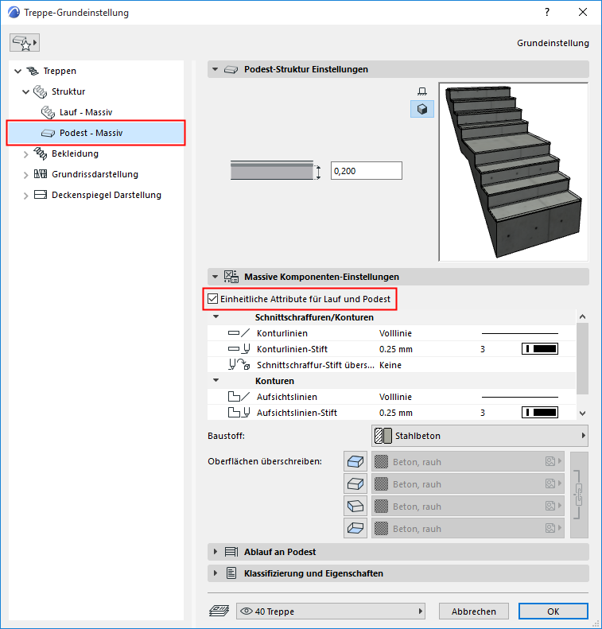Screen dimensions: 602x629
Task: Open the help question mark
Action: click(x=547, y=13)
